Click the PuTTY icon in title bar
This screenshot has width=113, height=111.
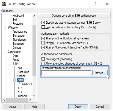point(4,4)
